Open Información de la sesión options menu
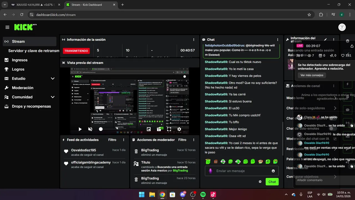The width and height of the screenshot is (355, 200). pos(194,40)
